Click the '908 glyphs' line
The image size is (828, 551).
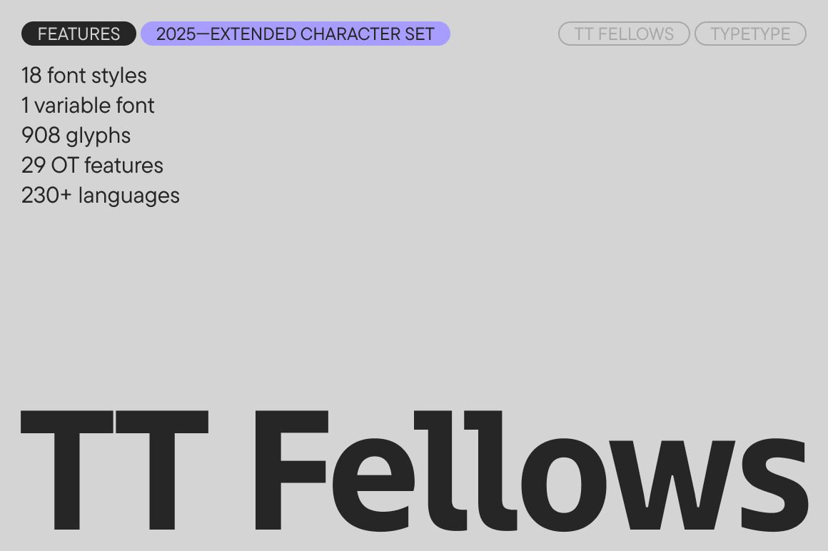click(76, 136)
